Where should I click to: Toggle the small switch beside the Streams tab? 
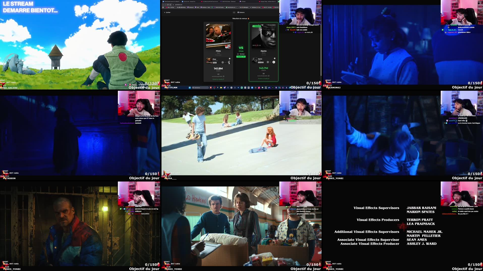coord(234,12)
